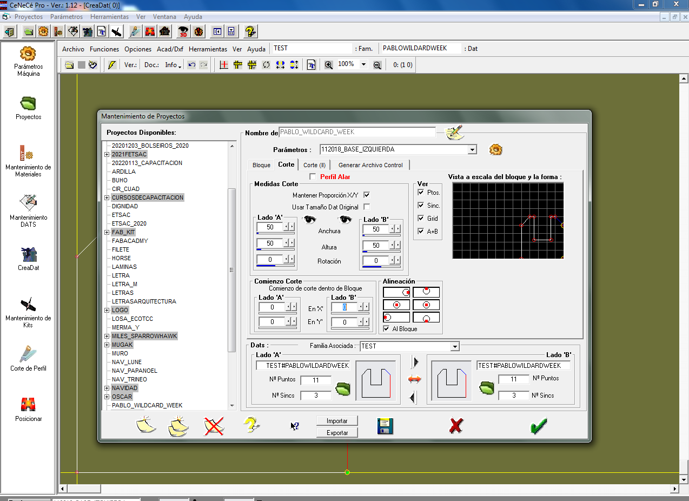Open the Info dropdown in toolbar
The height and width of the screenshot is (501, 689).
[173, 65]
